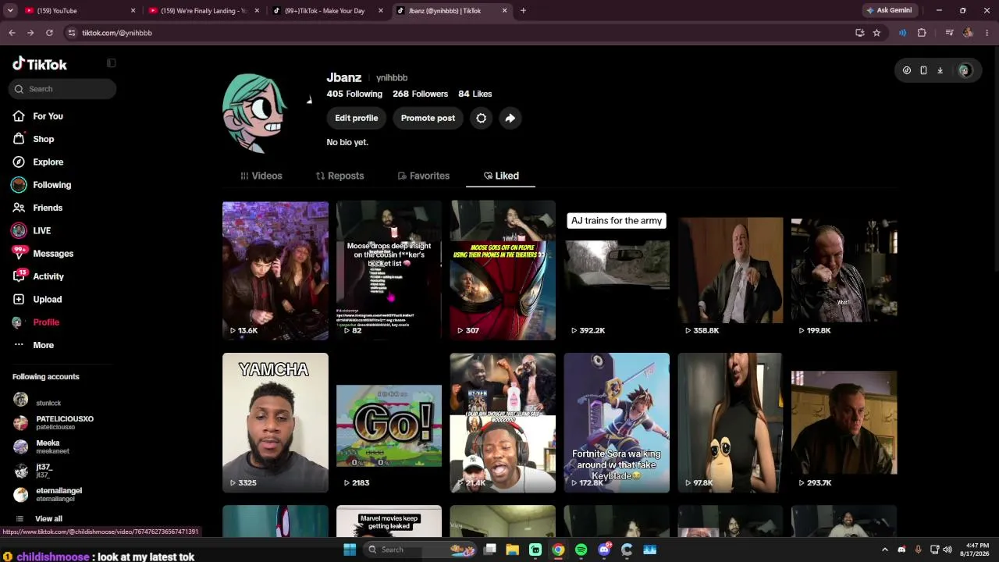
Task: Go to Profile in the sidebar
Action: (x=46, y=322)
